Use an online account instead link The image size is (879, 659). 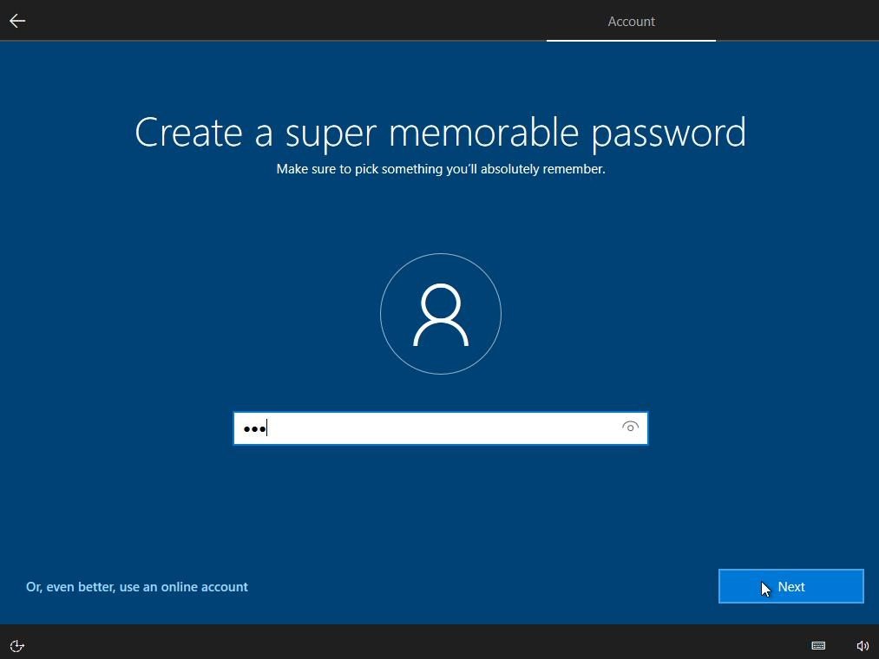[137, 587]
